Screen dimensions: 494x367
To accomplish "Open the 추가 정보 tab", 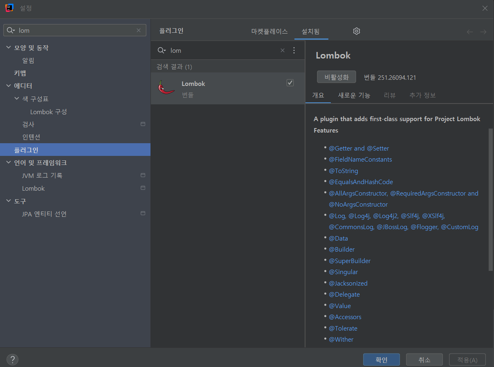I will coord(422,95).
